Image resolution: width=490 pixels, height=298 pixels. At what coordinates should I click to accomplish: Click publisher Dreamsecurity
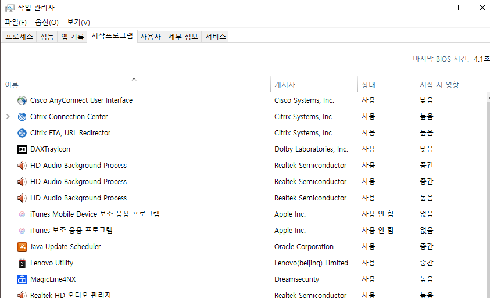pyautogui.click(x=296, y=279)
